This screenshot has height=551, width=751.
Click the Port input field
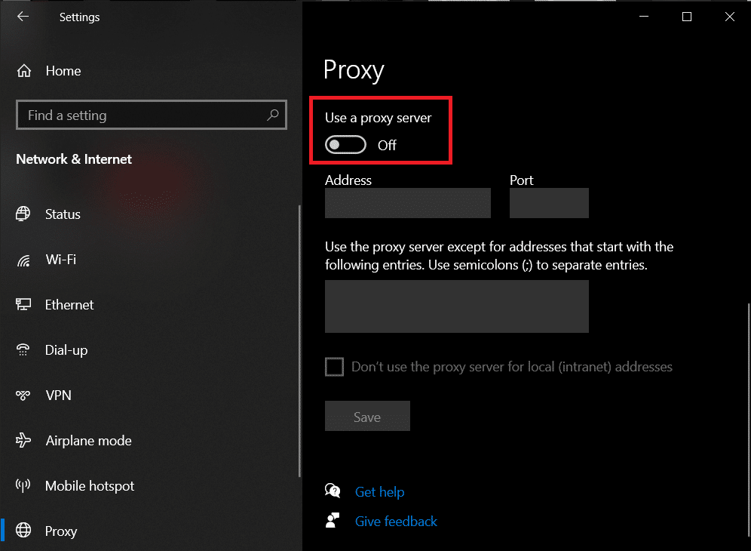point(549,203)
